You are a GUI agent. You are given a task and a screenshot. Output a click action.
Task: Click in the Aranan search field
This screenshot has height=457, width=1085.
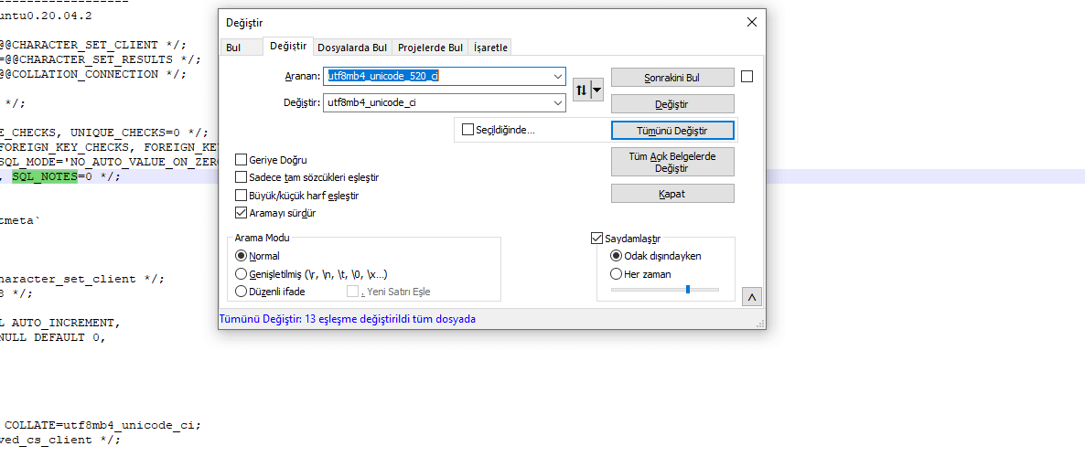click(445, 76)
